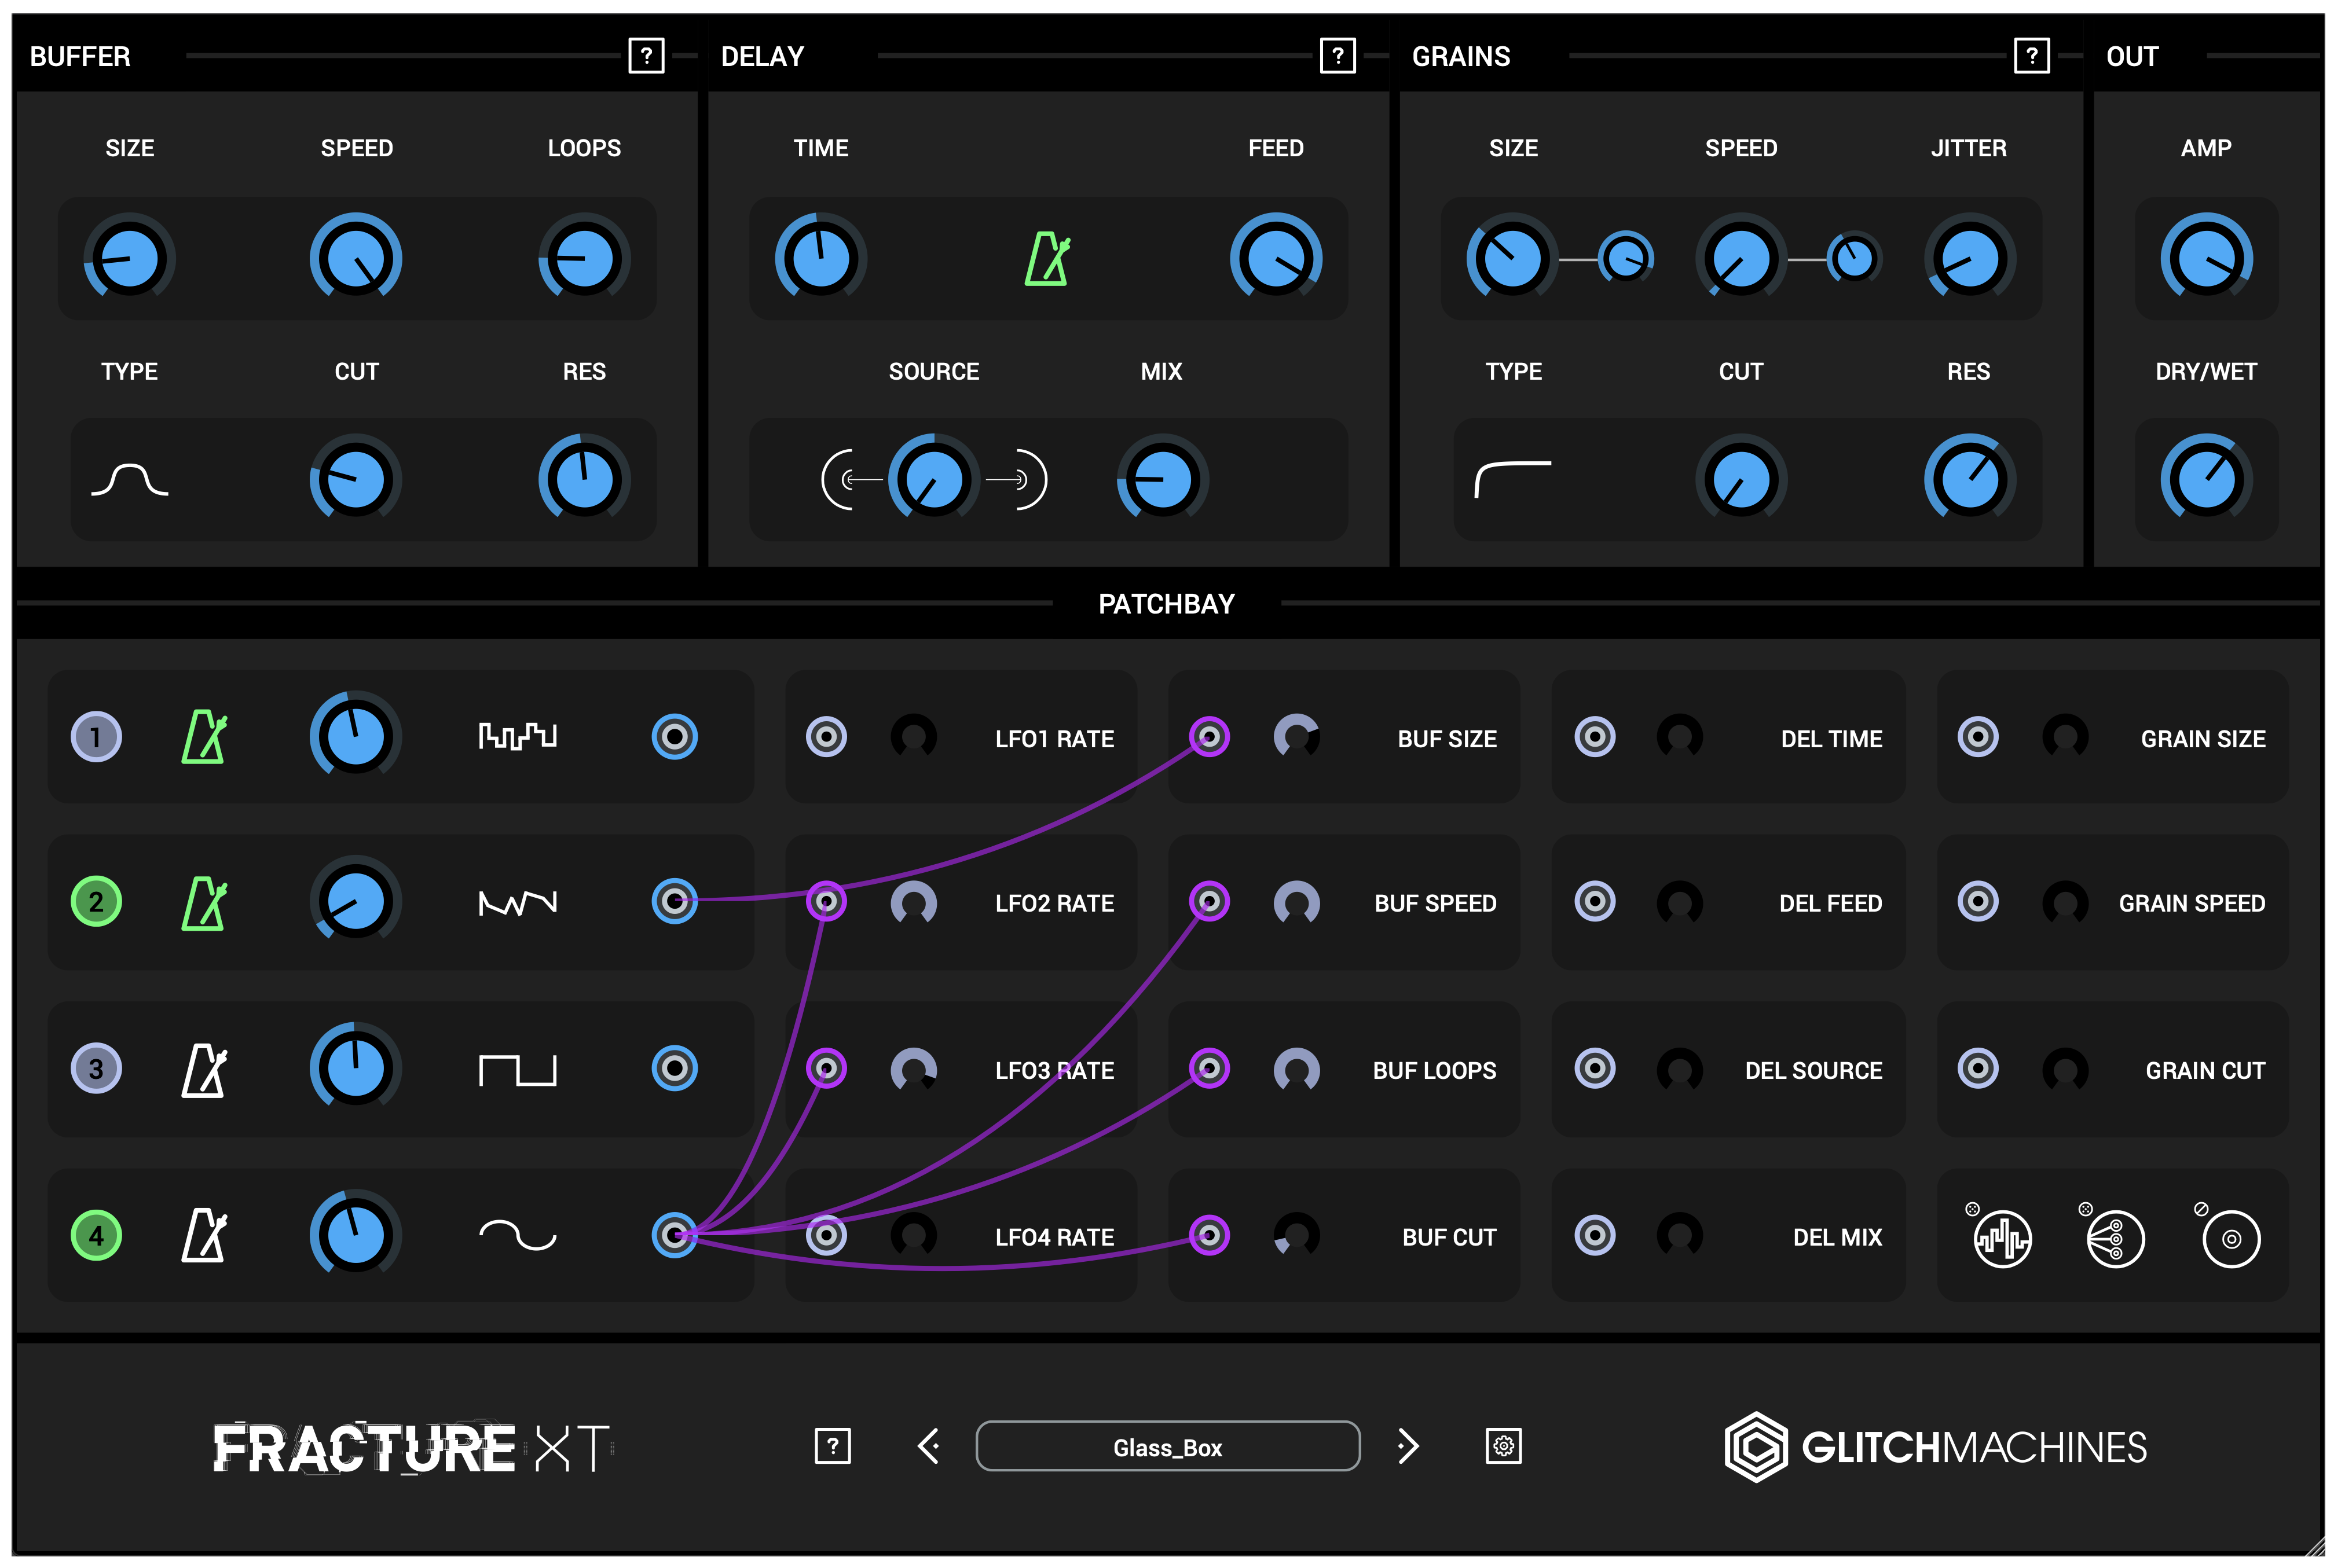The width and height of the screenshot is (2334, 1568).
Task: Click the GRAIN SIZE input jack
Action: point(1977,737)
